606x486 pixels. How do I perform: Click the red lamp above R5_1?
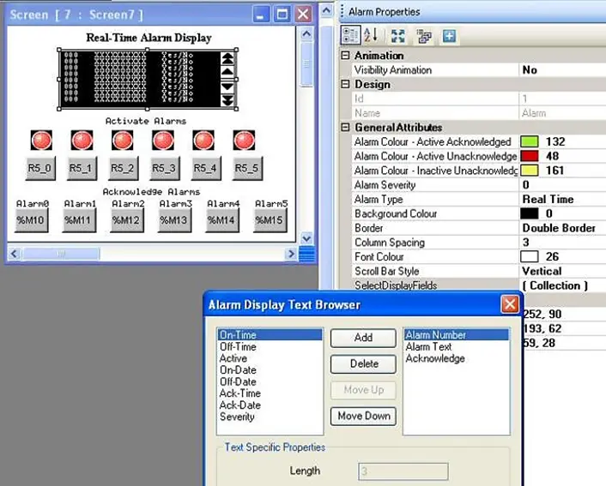coord(82,140)
